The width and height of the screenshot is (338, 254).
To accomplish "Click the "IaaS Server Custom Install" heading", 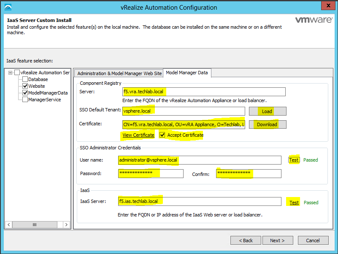I will coord(39,20).
